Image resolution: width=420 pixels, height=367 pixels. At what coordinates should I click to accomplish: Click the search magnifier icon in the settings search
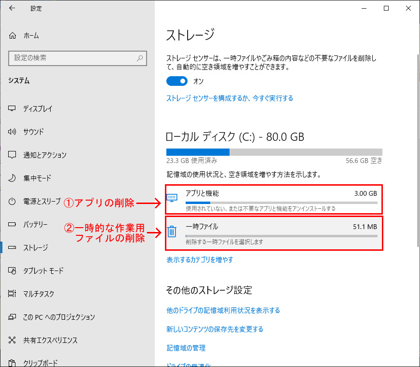click(140, 58)
